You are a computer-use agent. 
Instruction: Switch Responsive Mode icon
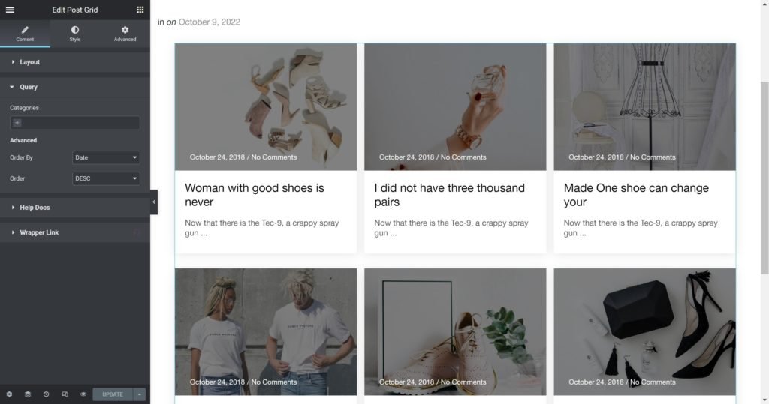tap(65, 394)
